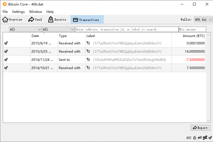Open the Overview page with house icon
The width and height of the screenshot is (213, 142).
(x=12, y=19)
